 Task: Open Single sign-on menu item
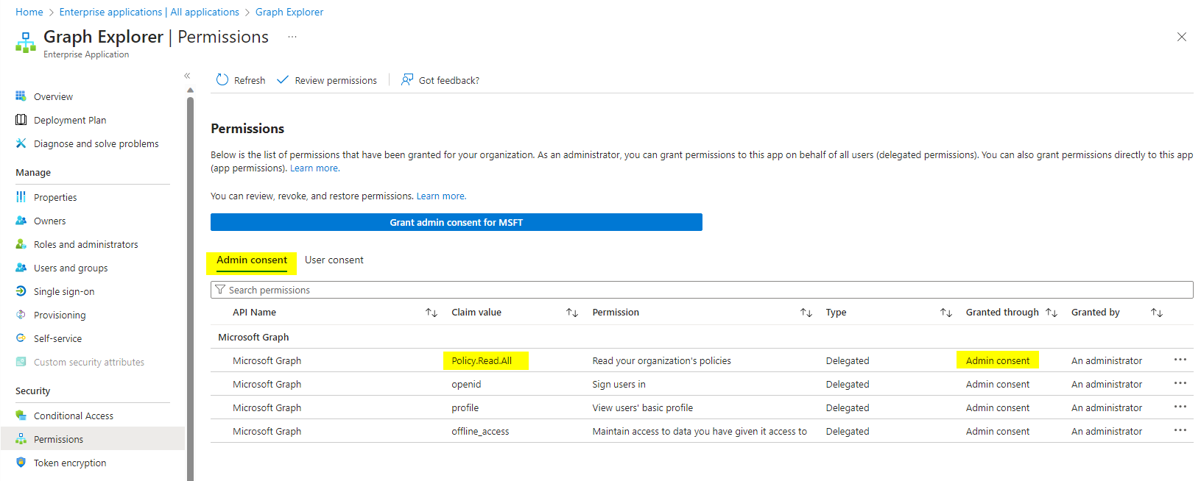click(x=64, y=291)
